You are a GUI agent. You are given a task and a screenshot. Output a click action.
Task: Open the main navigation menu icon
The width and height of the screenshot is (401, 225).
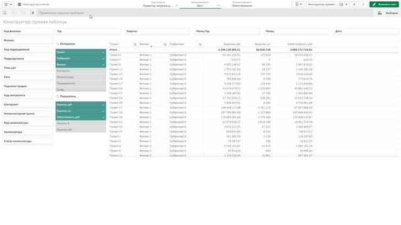8,4
